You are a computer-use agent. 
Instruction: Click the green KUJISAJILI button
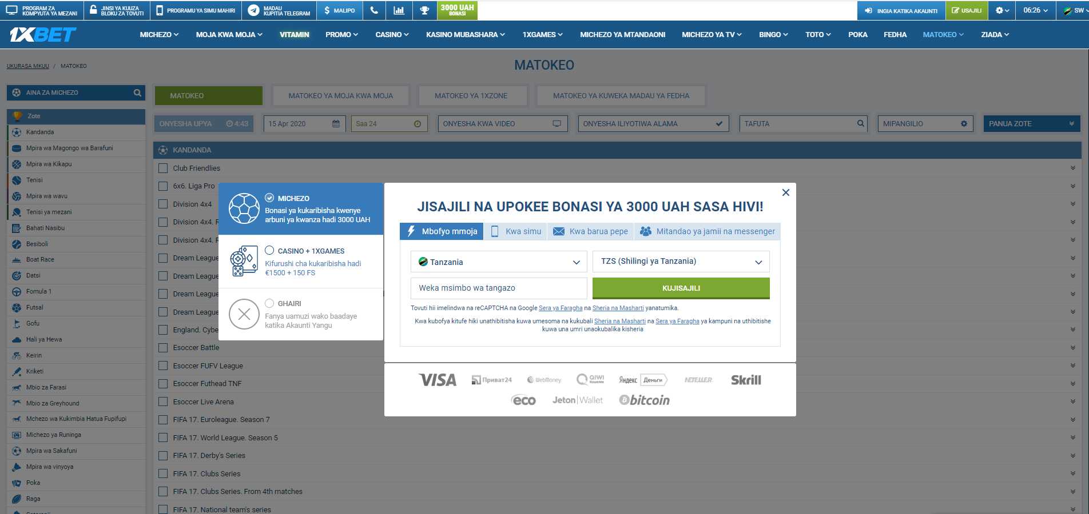(681, 288)
